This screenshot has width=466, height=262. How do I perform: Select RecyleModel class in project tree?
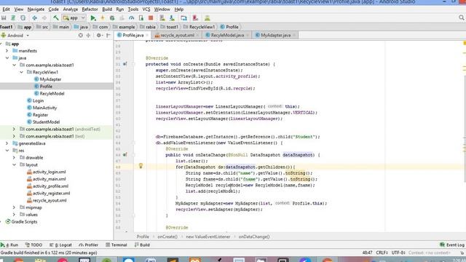pyautogui.click(x=49, y=94)
